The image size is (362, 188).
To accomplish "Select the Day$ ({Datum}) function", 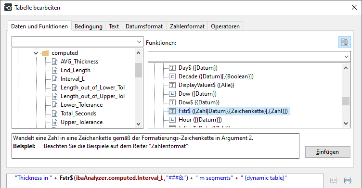I will tap(198, 68).
